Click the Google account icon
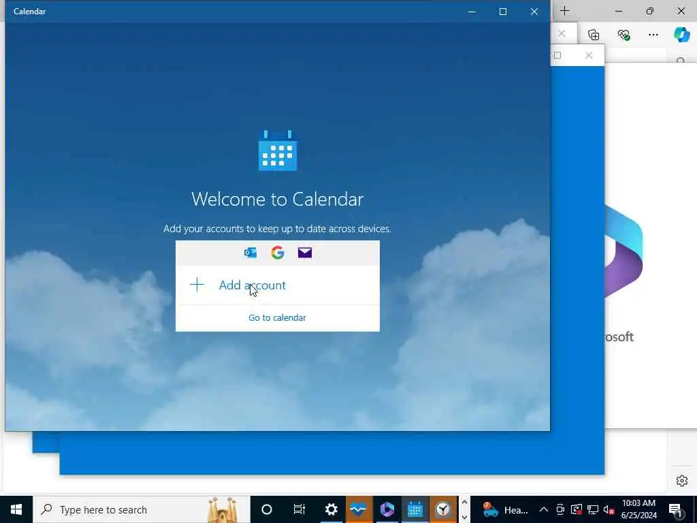Screen dimensions: 697x523 point(278,253)
